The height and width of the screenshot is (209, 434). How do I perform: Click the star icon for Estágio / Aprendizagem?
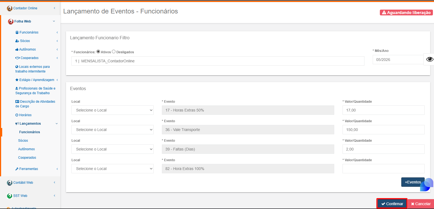pos(17,80)
